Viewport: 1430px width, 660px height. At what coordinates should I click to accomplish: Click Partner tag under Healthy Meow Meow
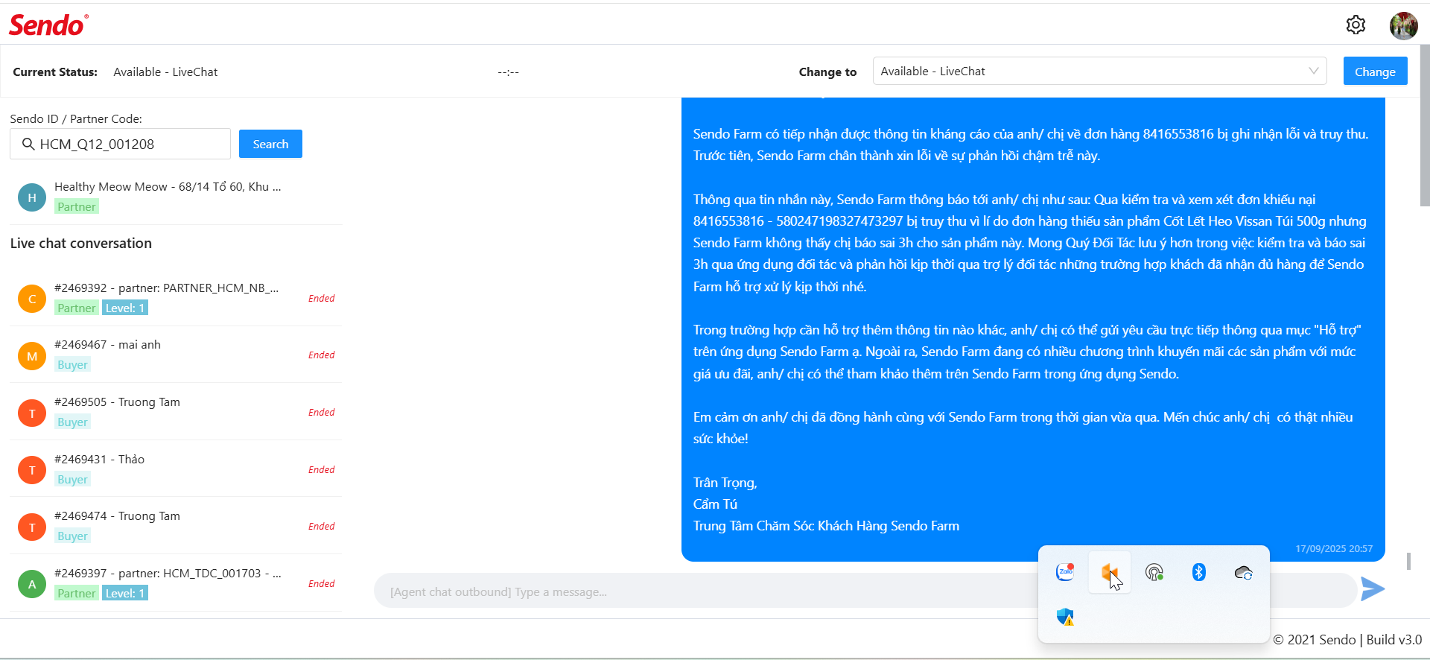[x=77, y=206]
